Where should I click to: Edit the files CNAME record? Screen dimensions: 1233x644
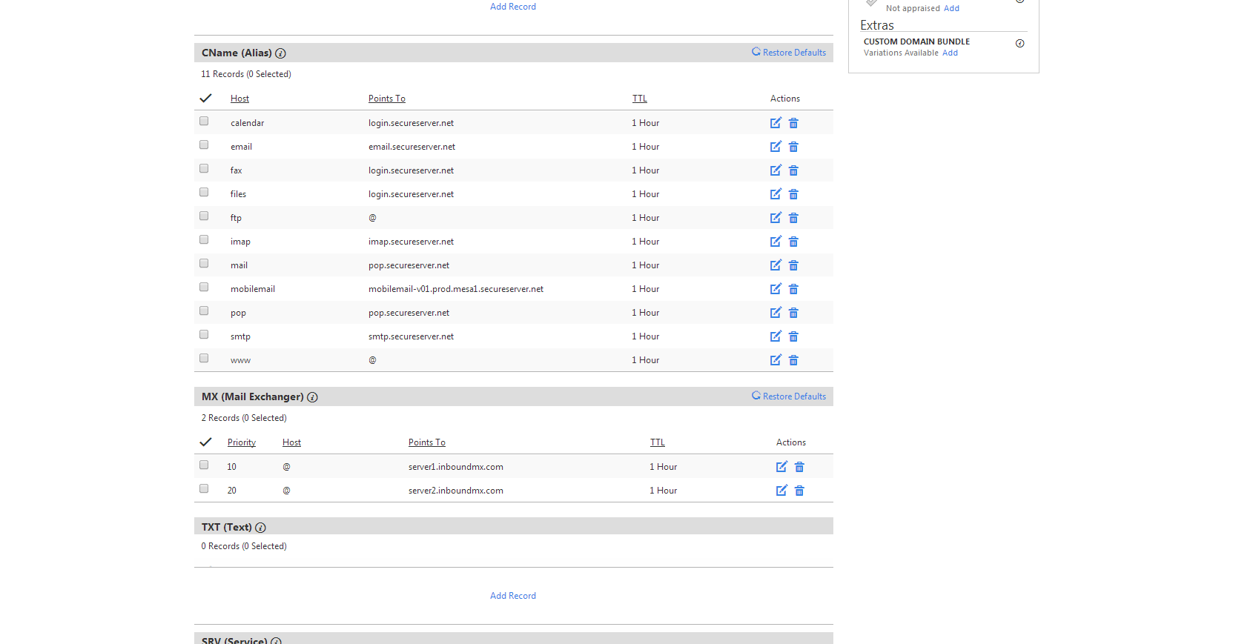click(x=776, y=194)
